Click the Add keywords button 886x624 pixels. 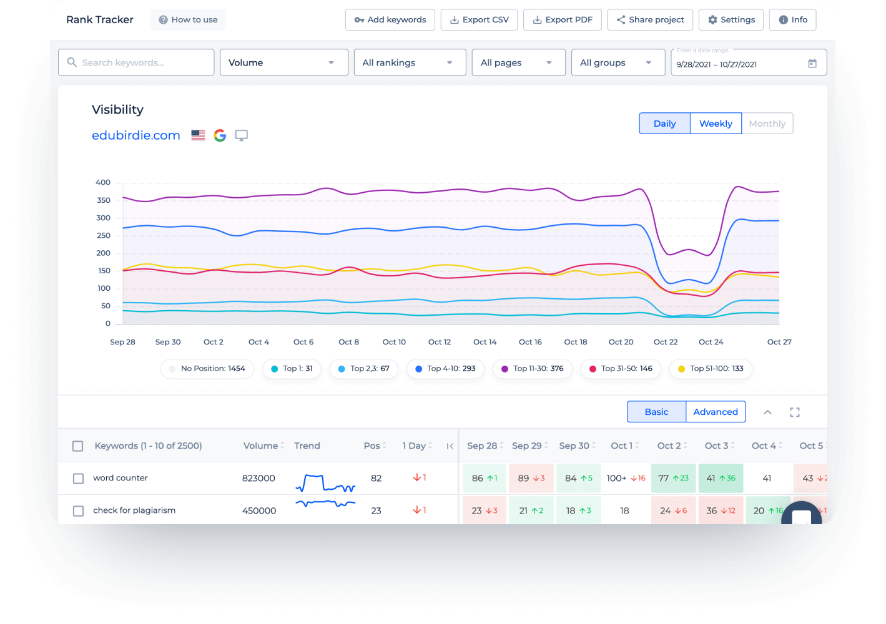click(x=390, y=20)
